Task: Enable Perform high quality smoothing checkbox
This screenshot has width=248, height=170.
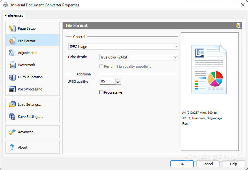Action: click(101, 66)
